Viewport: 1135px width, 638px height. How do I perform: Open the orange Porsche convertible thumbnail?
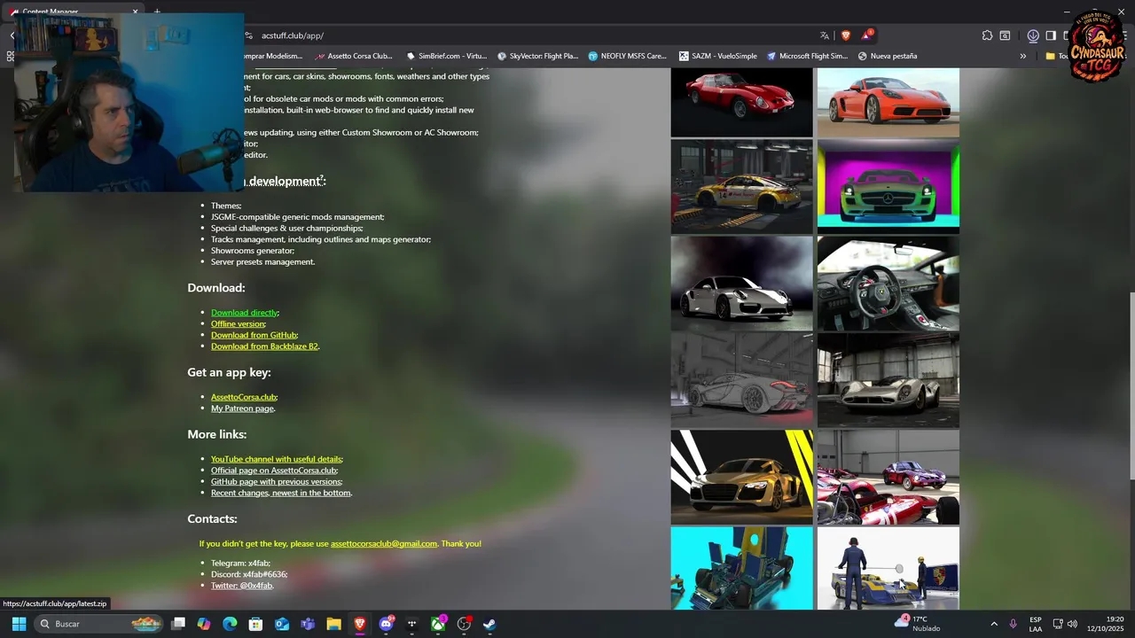pyautogui.click(x=888, y=102)
